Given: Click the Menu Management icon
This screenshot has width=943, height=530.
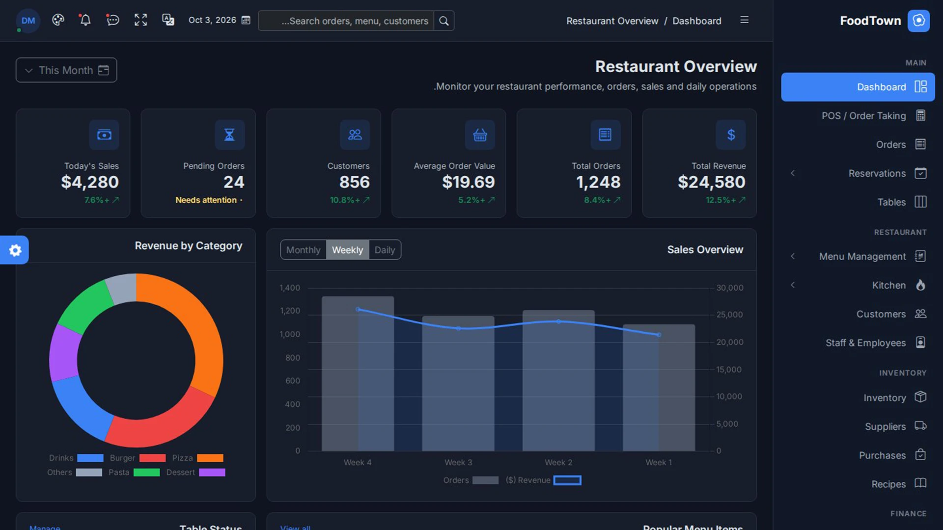Looking at the screenshot, I should (920, 256).
